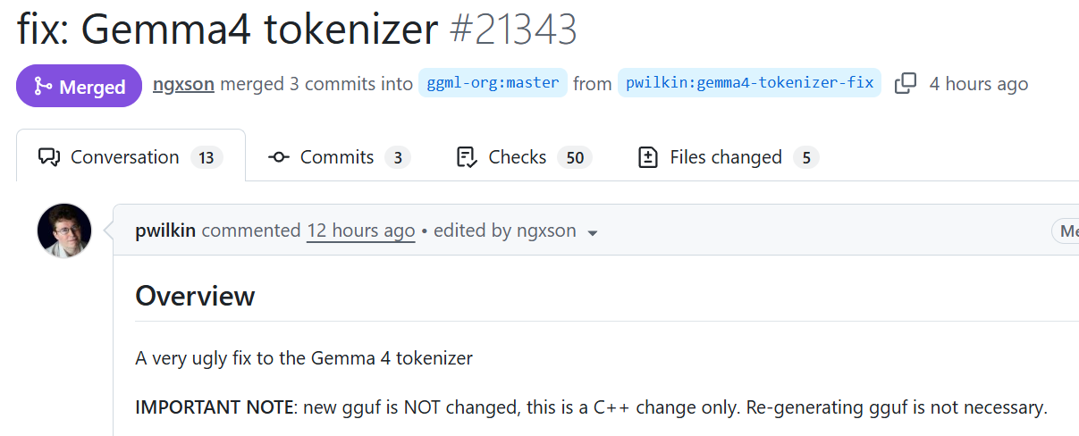
Task: Click the Checks tab checklist icon
Action: [467, 157]
